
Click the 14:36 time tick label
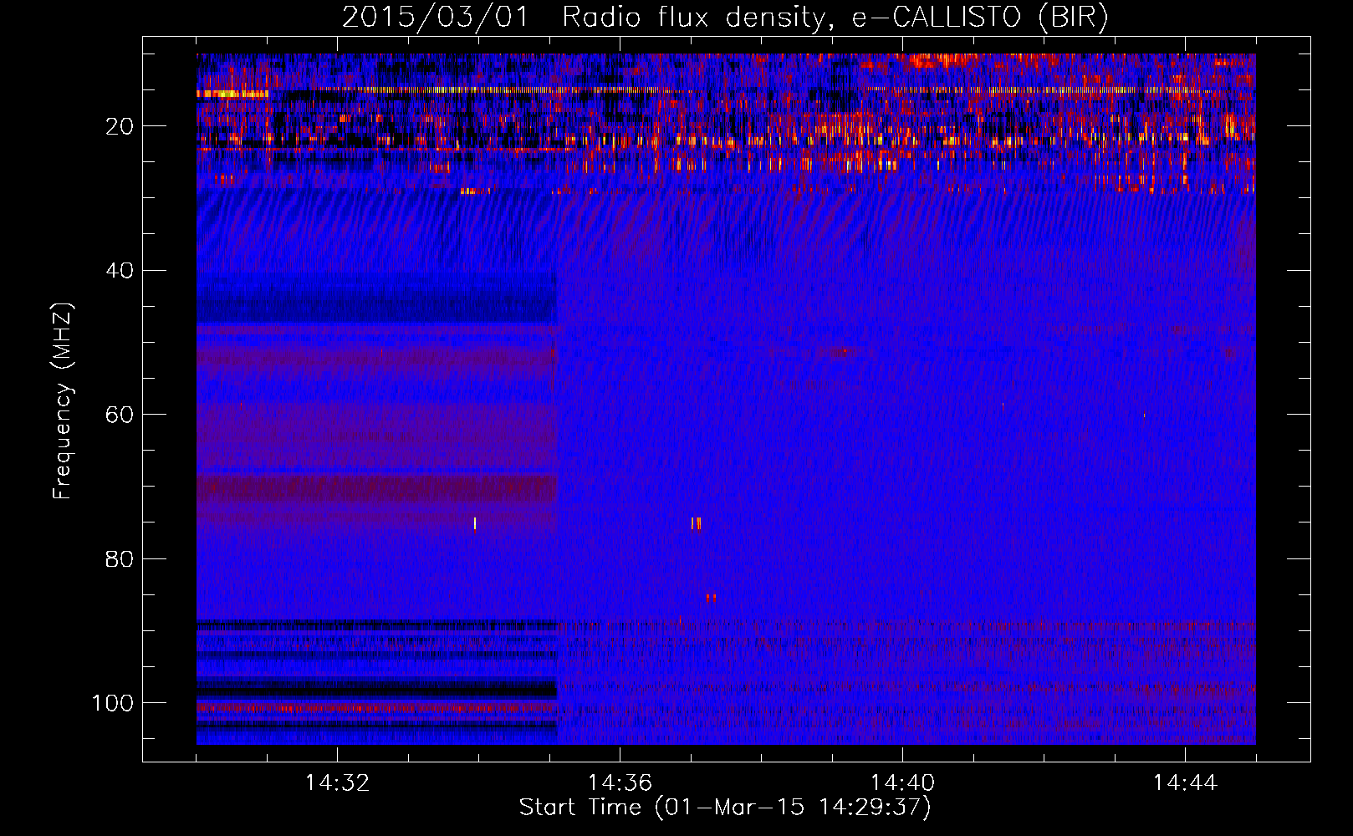click(620, 783)
